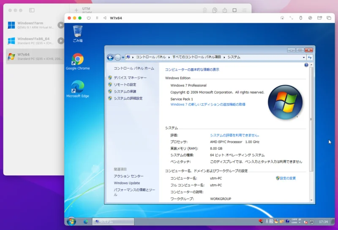Click the scroll up arrow in System window
Screen dimensions: 338x230
tap(311, 65)
